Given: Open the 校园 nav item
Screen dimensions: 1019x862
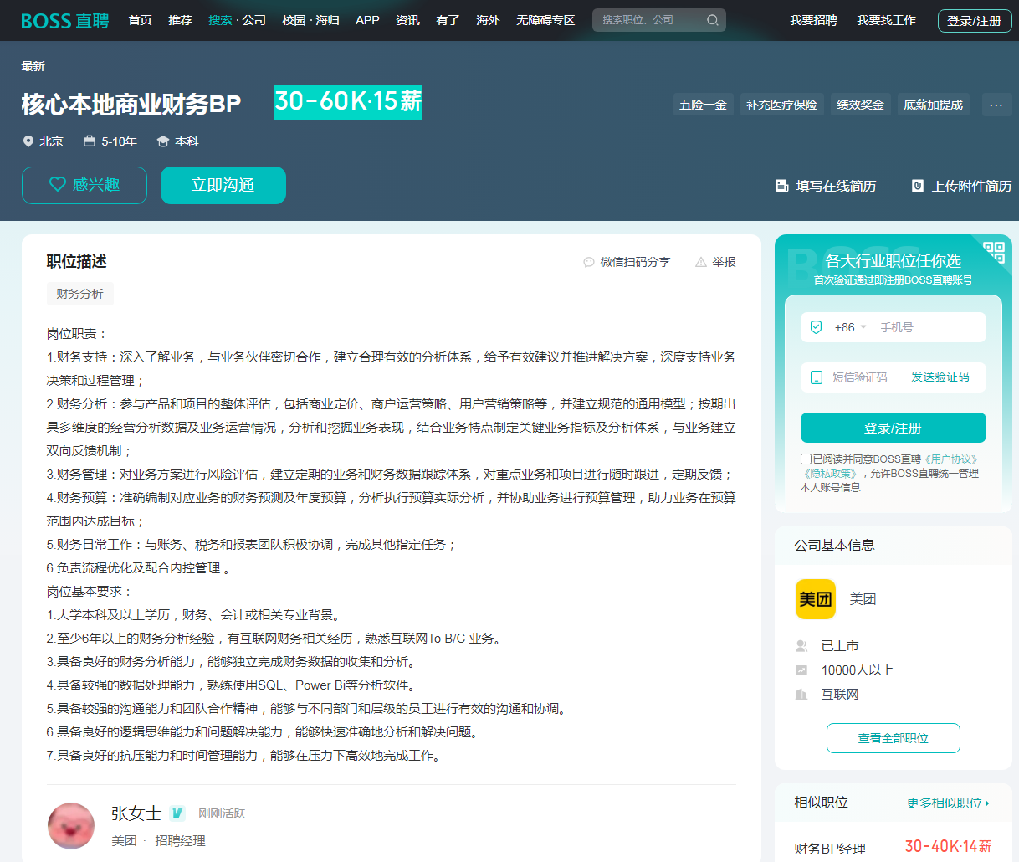Looking at the screenshot, I should (294, 20).
